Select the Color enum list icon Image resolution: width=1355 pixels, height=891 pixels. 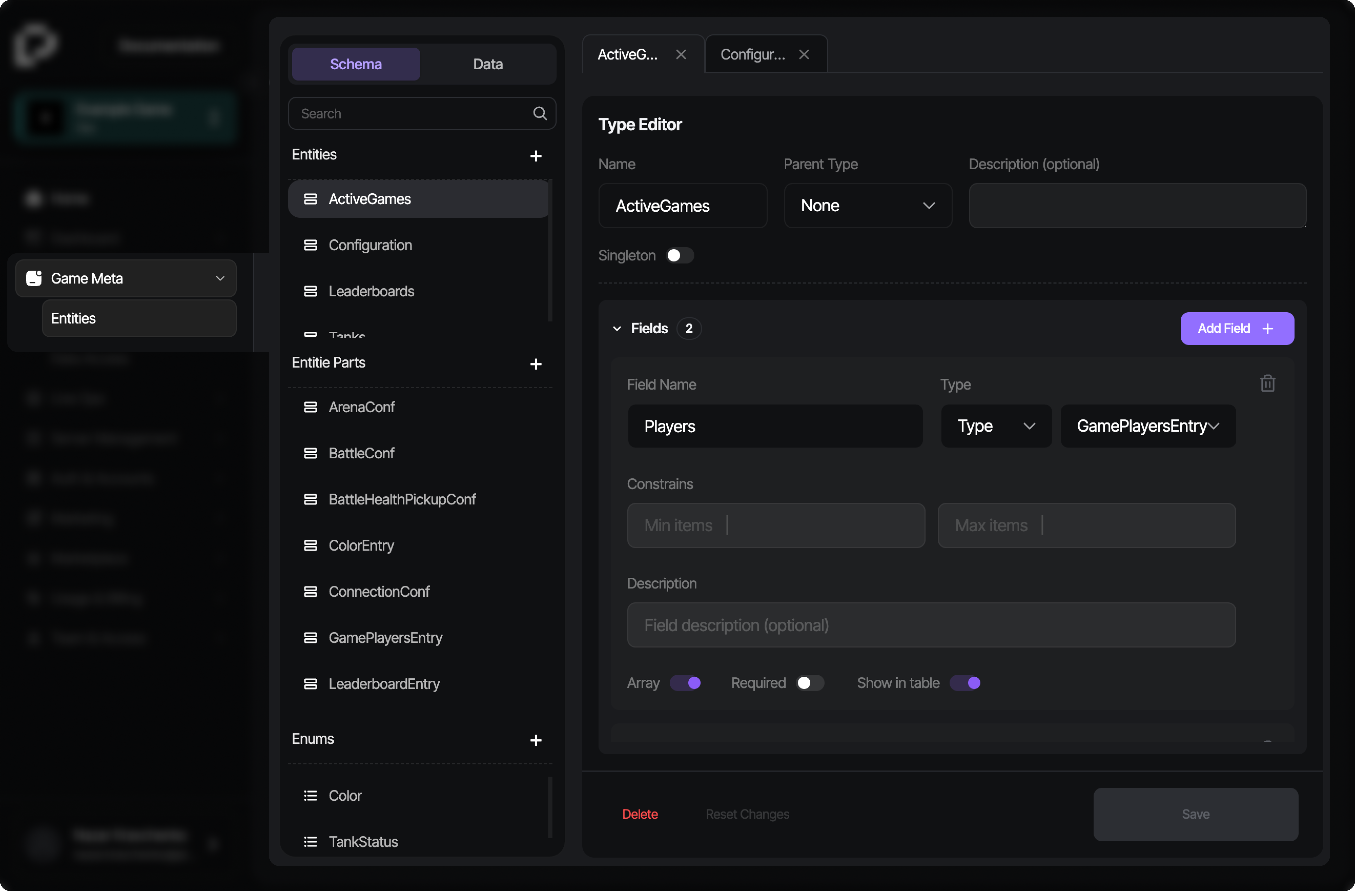tap(311, 795)
